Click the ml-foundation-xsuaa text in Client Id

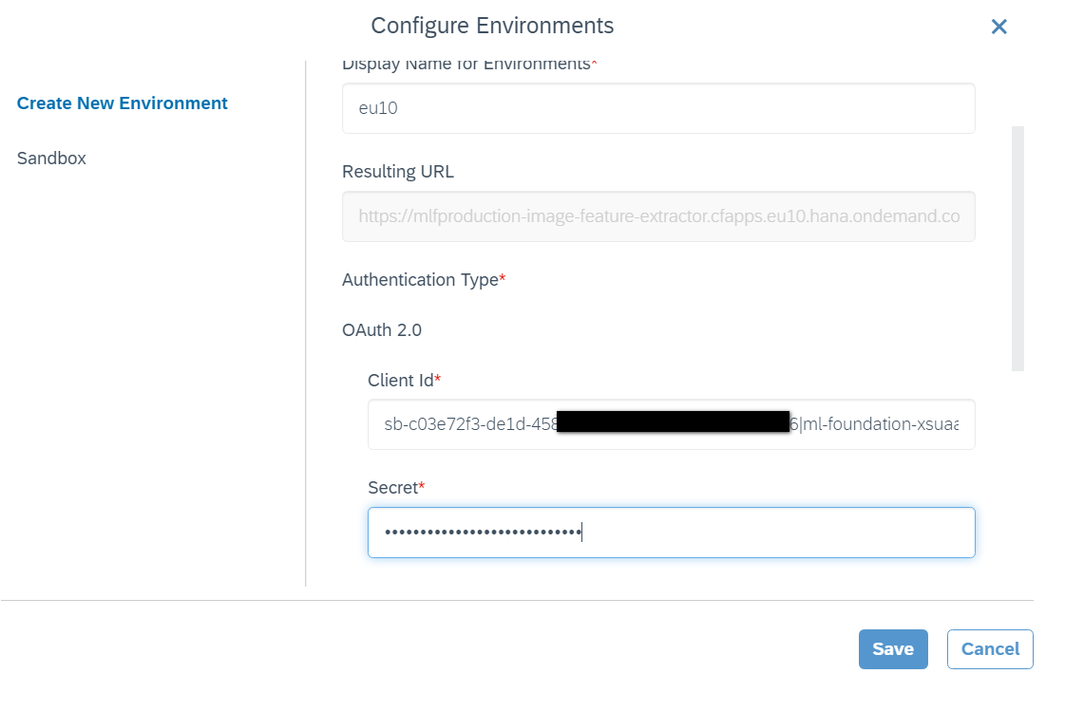[881, 424]
